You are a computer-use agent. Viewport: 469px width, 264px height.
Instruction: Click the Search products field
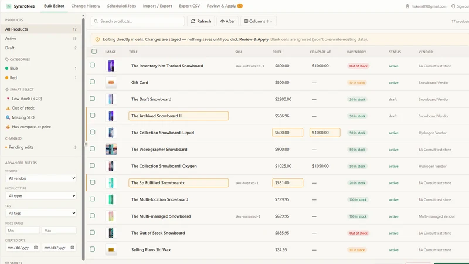(138, 21)
